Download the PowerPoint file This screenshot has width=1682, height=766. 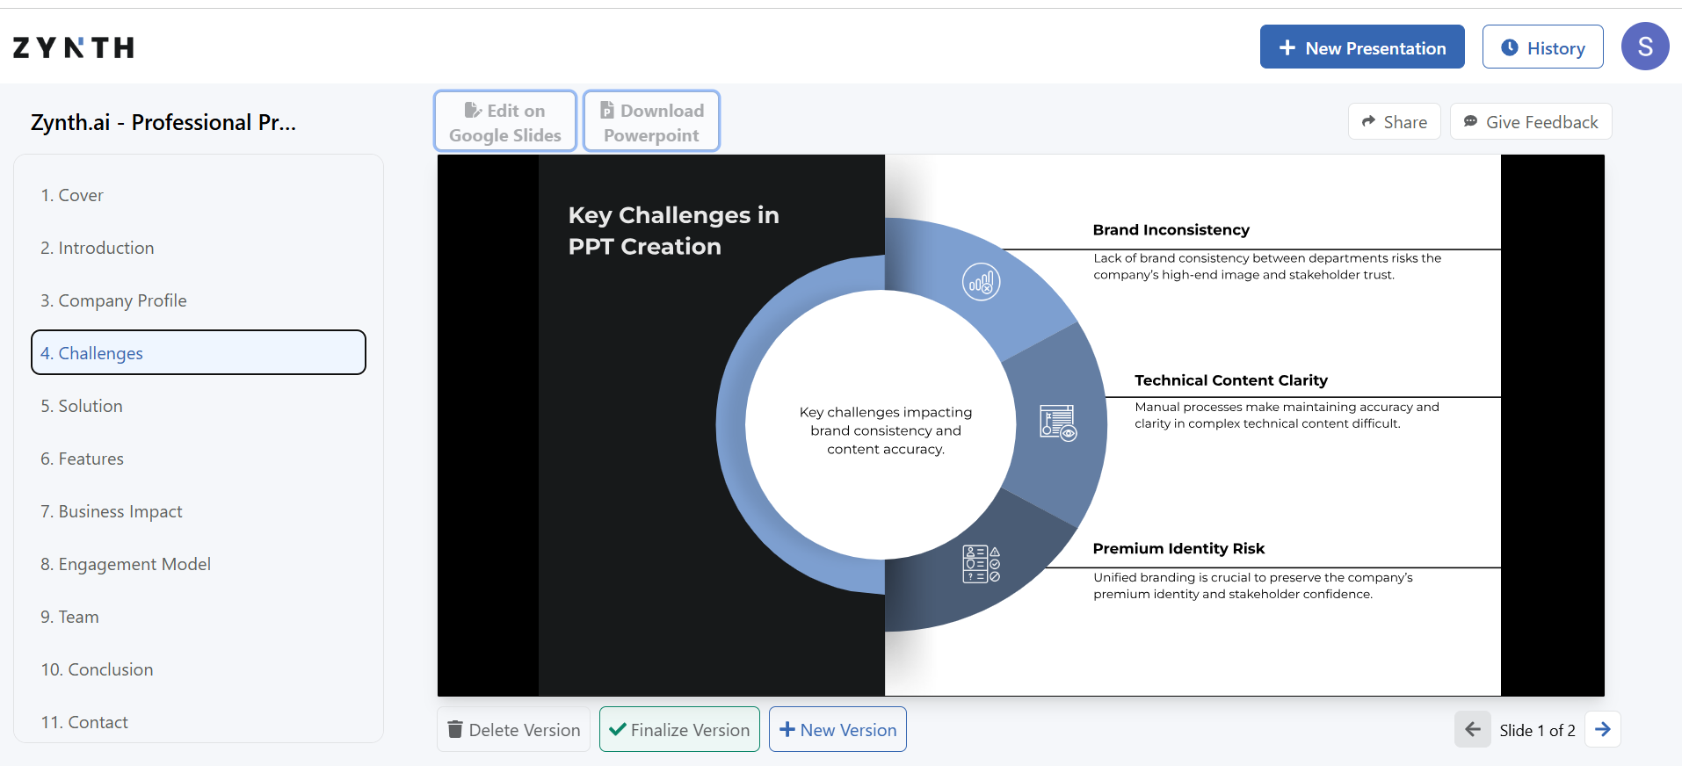click(x=651, y=122)
